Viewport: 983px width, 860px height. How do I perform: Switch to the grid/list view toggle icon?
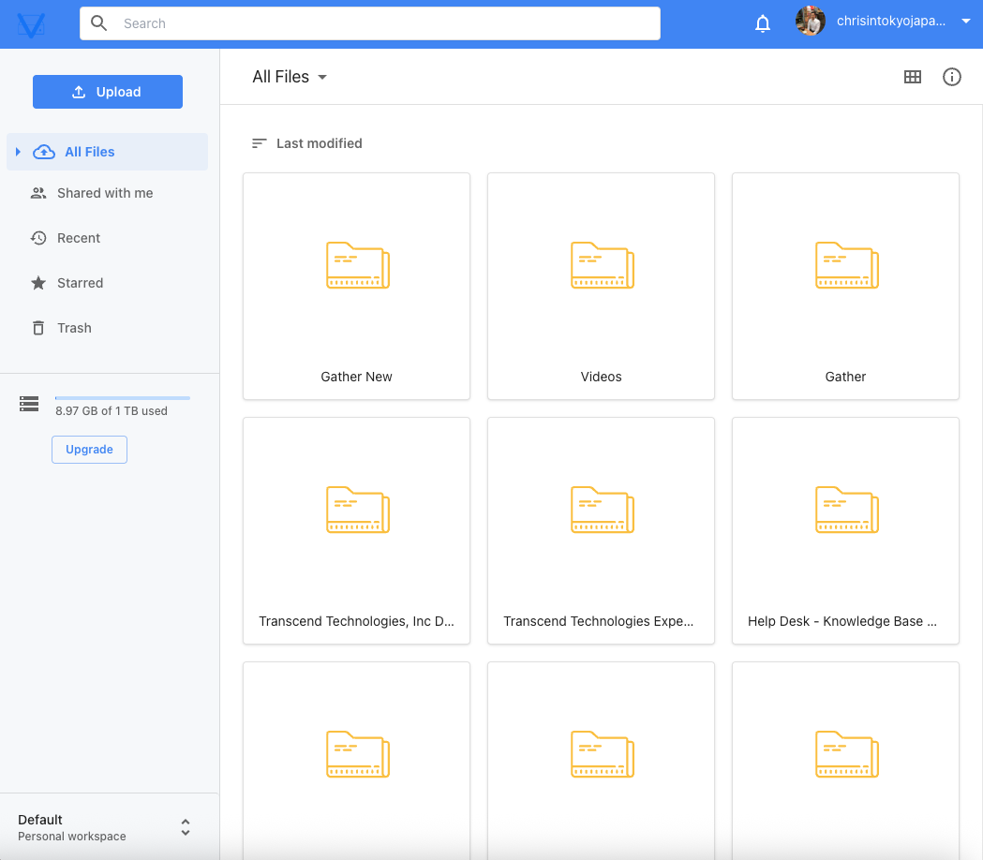[913, 77]
